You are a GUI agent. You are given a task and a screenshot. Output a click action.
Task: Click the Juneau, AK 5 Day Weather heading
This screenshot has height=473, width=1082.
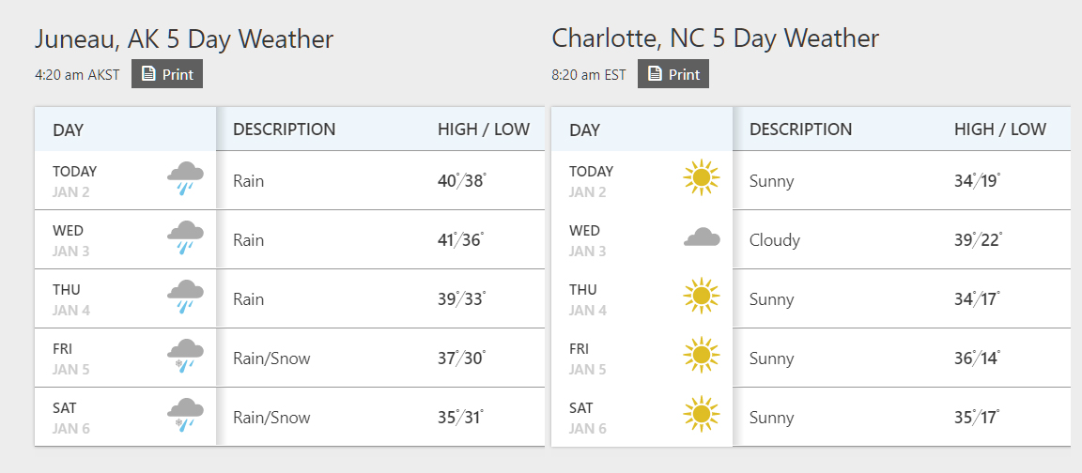tap(184, 38)
